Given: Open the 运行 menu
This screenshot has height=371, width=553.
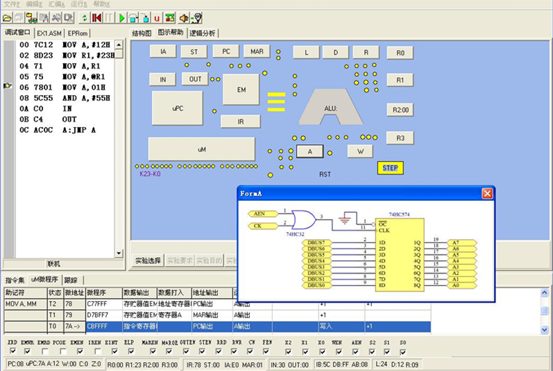Looking at the screenshot, I should click(79, 4).
